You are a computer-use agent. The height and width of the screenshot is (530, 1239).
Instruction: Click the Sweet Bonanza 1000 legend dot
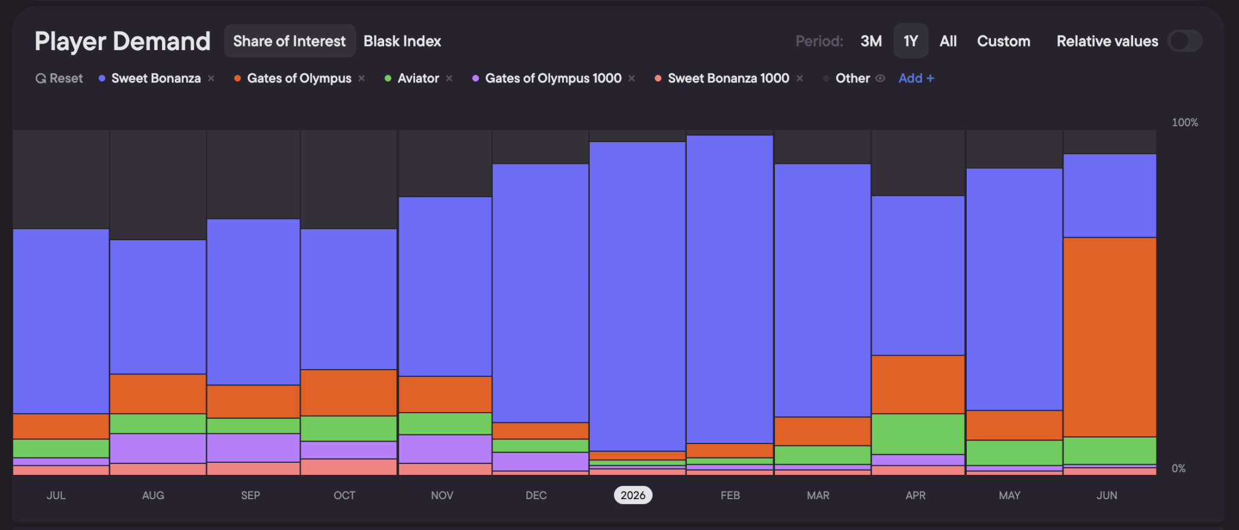[658, 78]
